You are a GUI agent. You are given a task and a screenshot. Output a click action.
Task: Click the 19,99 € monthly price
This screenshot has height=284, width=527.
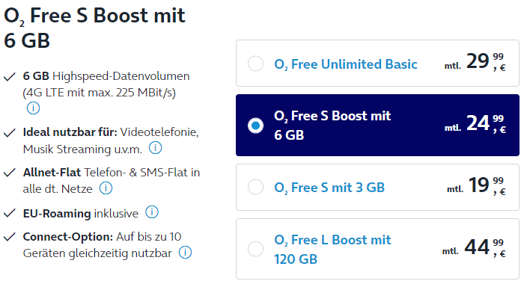point(477,185)
